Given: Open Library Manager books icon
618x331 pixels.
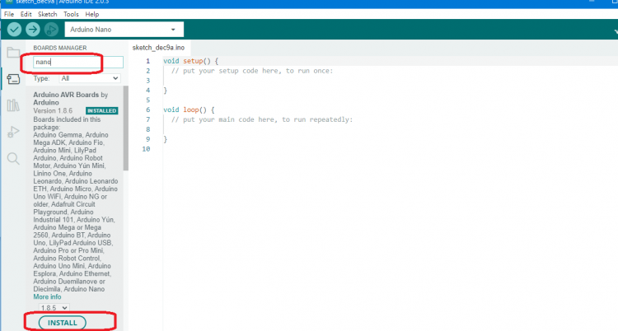Looking at the screenshot, I should 12,105.
